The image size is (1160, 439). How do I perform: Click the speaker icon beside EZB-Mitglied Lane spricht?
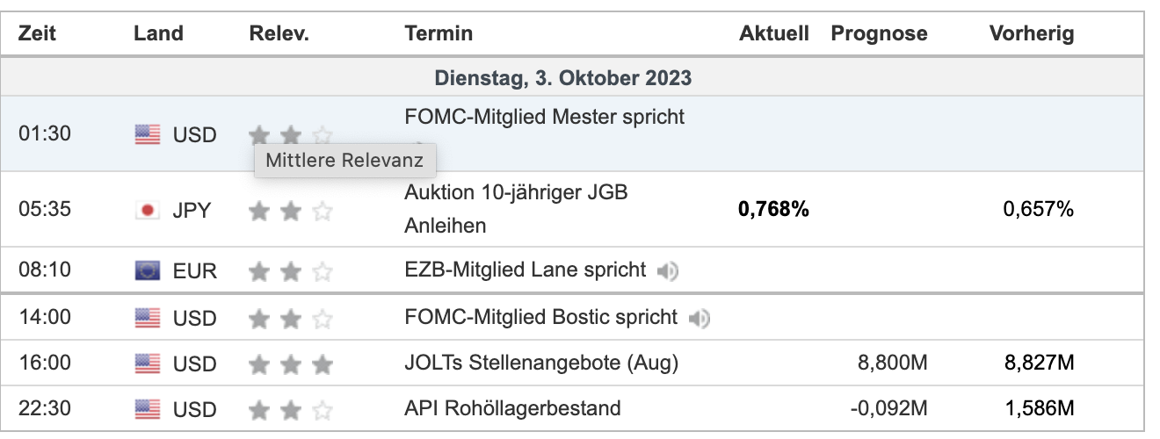668,271
